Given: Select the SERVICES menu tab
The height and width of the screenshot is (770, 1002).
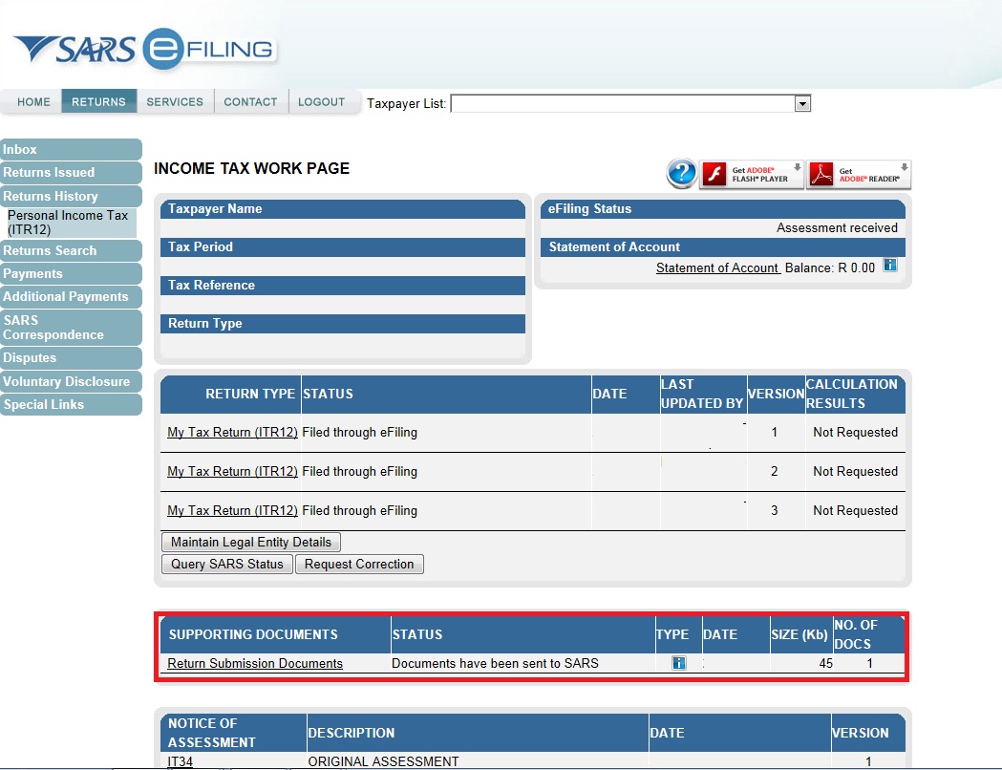Looking at the screenshot, I should click(x=175, y=102).
